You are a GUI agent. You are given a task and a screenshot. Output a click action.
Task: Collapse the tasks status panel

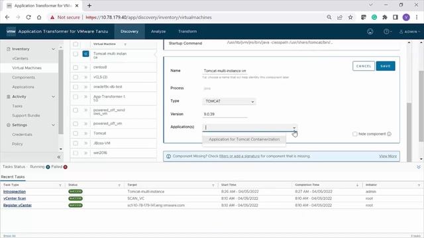point(418,167)
